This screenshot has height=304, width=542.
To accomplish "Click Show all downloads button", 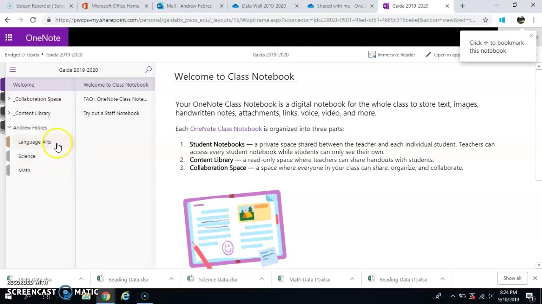I will [x=512, y=278].
